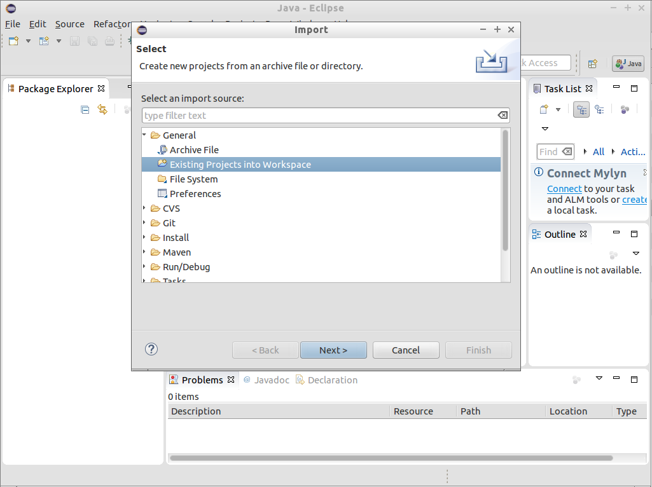Expand the Maven folder
Screen dimensions: 652x487
144,252
